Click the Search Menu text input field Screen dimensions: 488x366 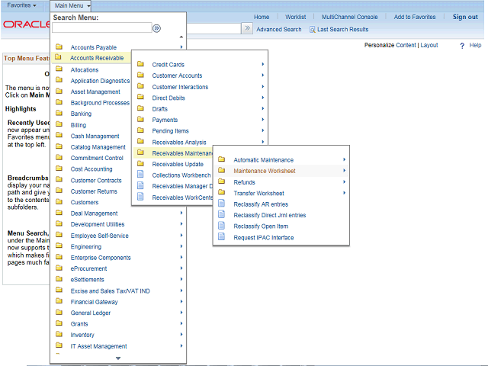[x=101, y=28]
